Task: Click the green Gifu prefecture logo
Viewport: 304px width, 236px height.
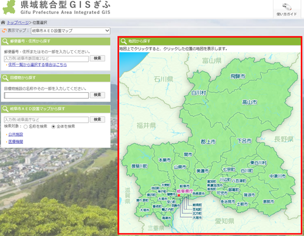Action: [9, 7]
